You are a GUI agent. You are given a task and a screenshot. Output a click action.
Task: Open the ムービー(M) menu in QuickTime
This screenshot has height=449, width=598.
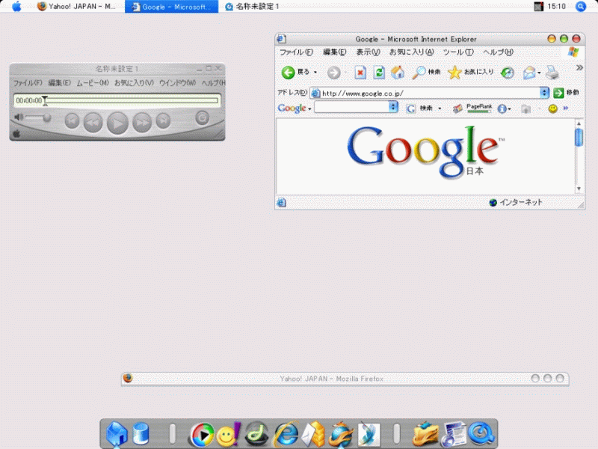(x=93, y=83)
